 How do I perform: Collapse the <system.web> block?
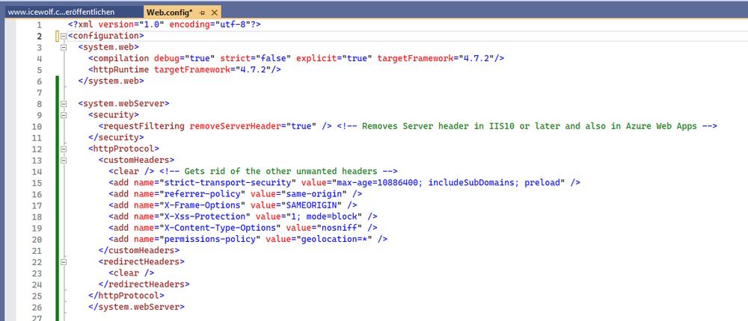point(64,48)
